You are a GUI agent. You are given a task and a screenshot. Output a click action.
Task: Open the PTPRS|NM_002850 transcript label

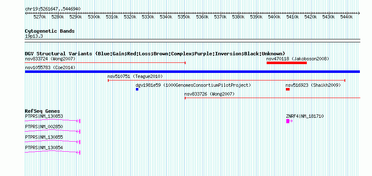pyautogui.click(x=44, y=127)
